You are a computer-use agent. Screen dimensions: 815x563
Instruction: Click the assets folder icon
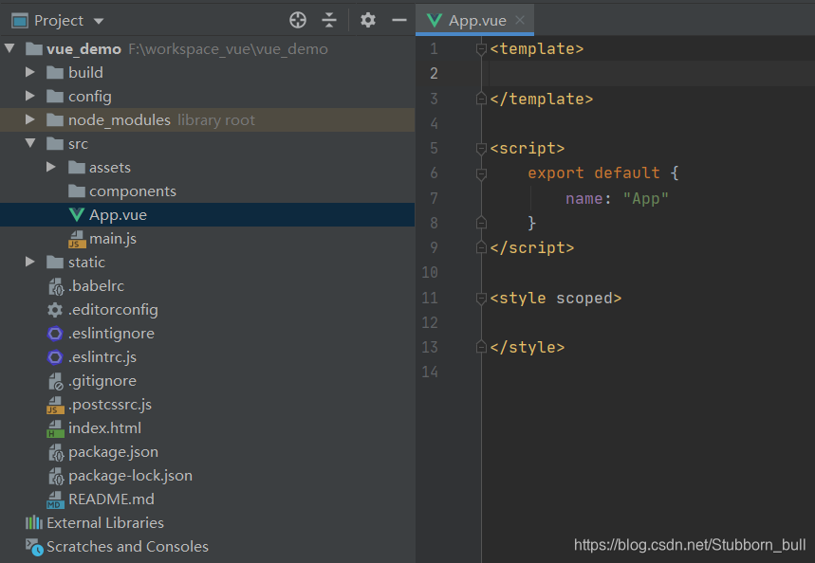[77, 167]
